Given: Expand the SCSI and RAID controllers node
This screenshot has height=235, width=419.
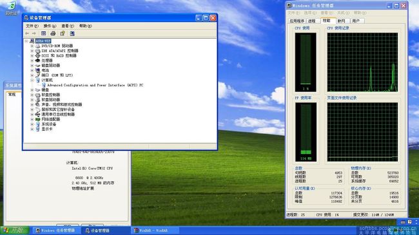Looking at the screenshot, I should 32,56.
